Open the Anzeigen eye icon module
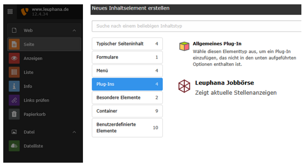305x167 pixels. (x=14, y=58)
